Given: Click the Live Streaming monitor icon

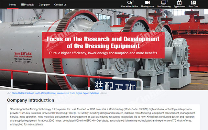Looking at the screenshot, I should (164, 3).
